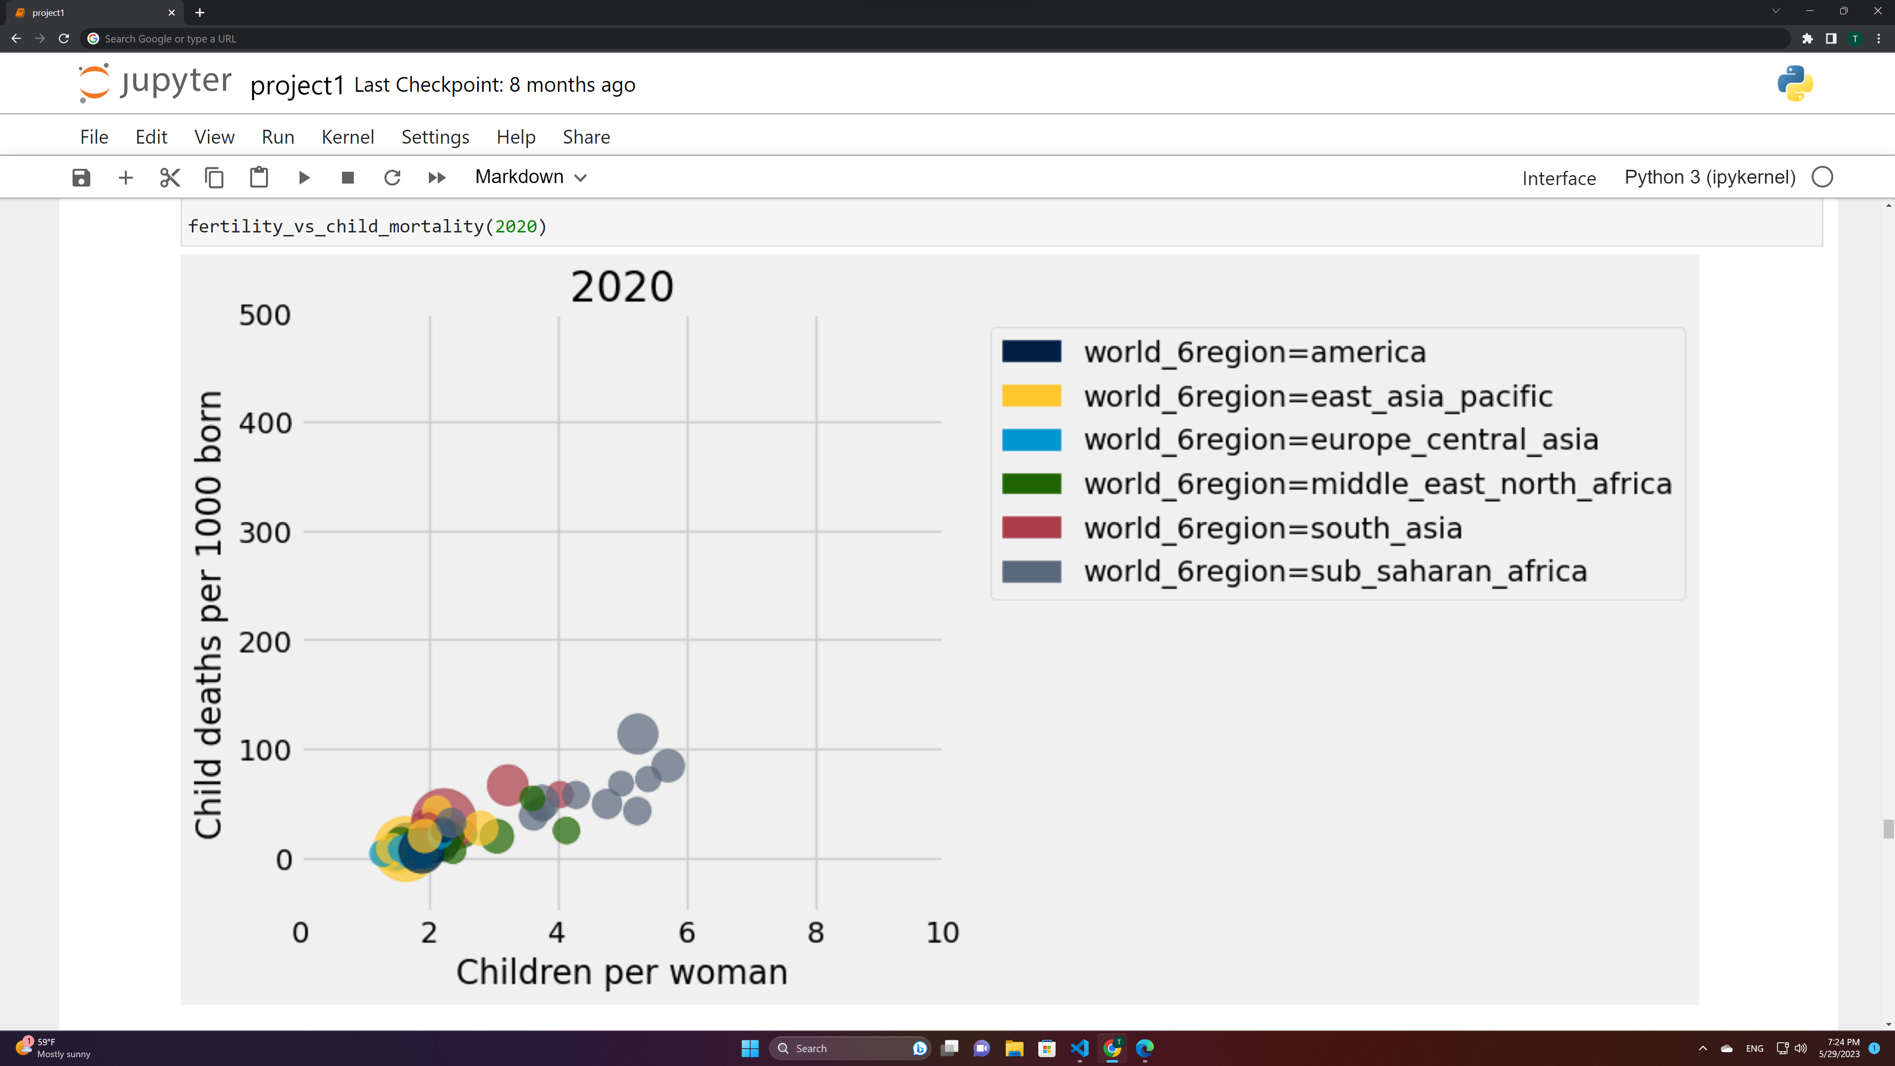Screen dimensions: 1895x1066
Task: Cut the selected cell using the scissors icon
Action: (170, 177)
